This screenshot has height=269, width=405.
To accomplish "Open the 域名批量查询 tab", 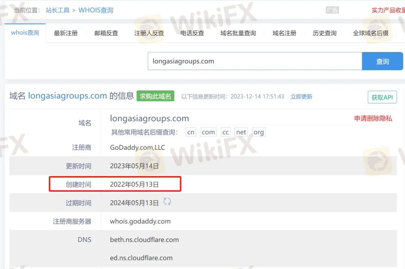I will (238, 33).
